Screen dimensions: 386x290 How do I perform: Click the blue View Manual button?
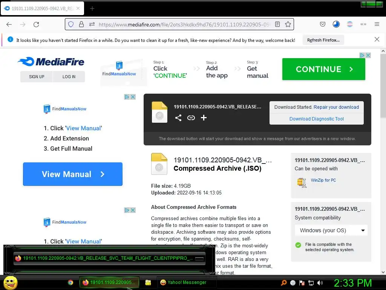[x=73, y=174]
